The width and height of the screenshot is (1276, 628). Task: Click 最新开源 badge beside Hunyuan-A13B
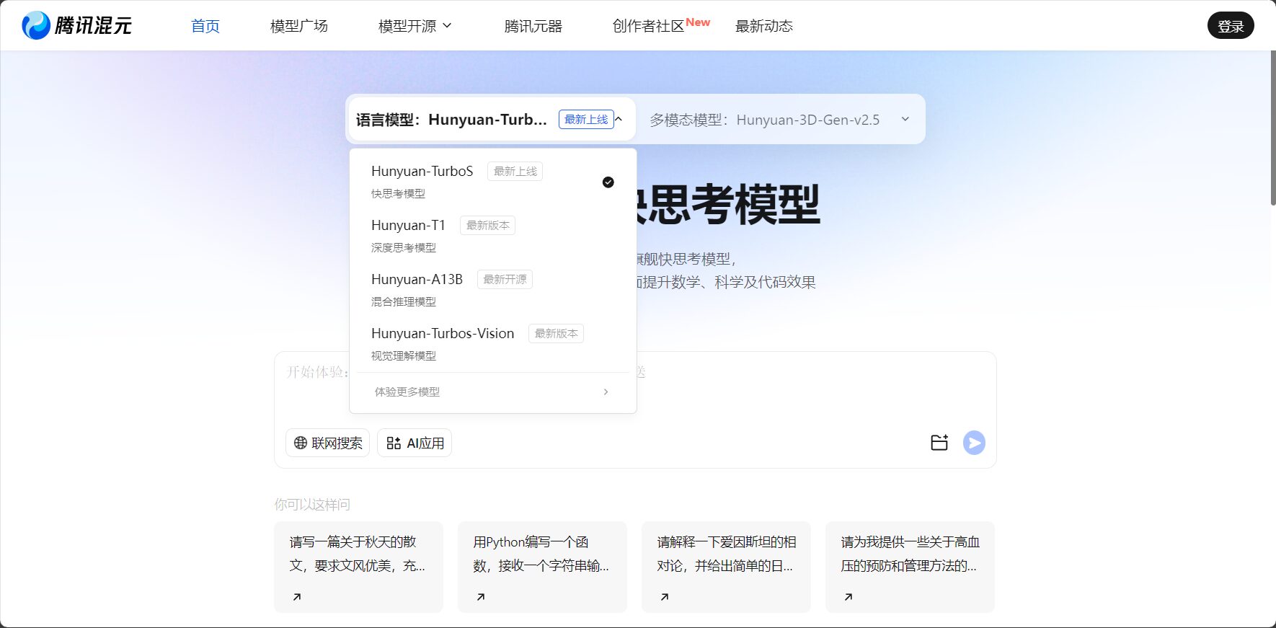coord(505,279)
